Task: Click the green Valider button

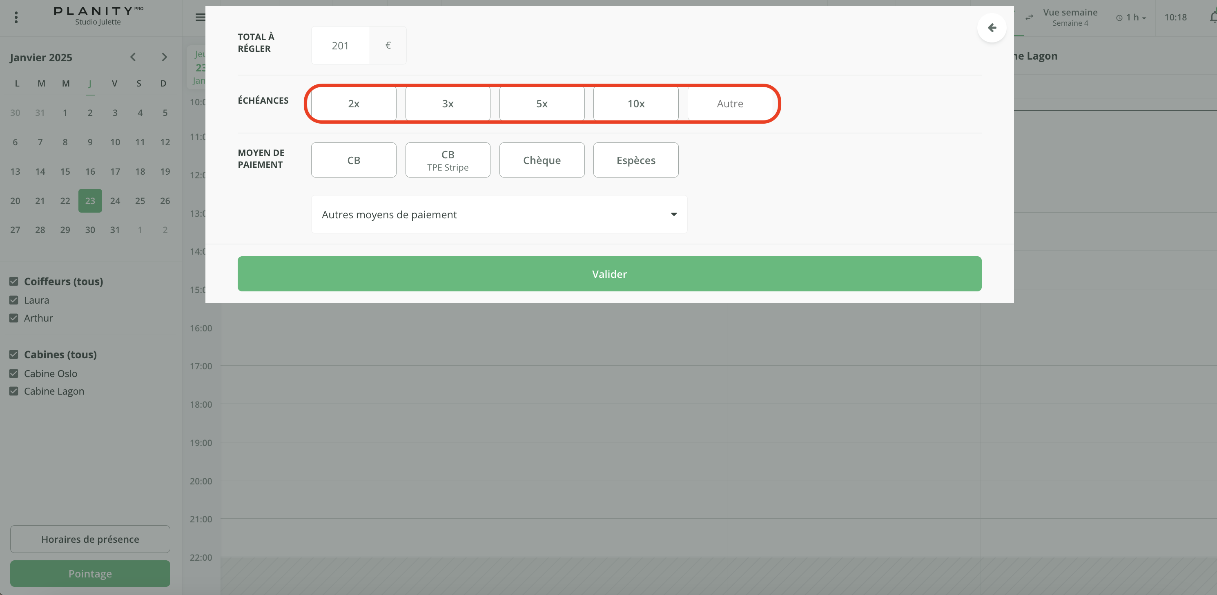Action: click(609, 274)
